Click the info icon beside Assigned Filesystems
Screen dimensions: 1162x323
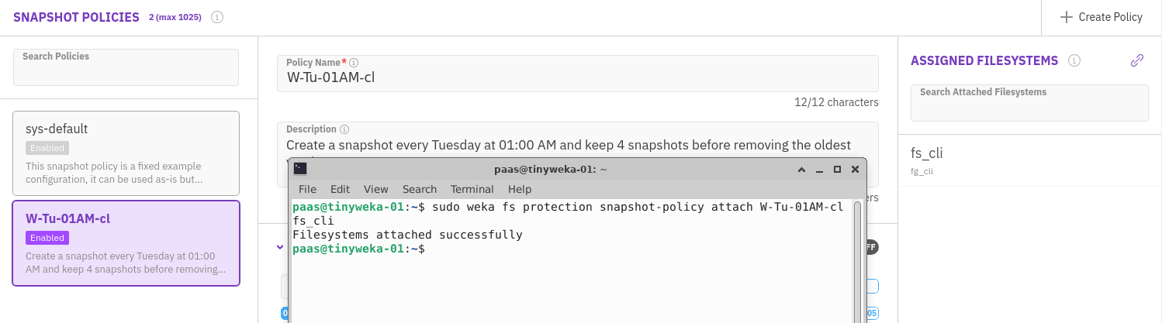[x=1074, y=60]
